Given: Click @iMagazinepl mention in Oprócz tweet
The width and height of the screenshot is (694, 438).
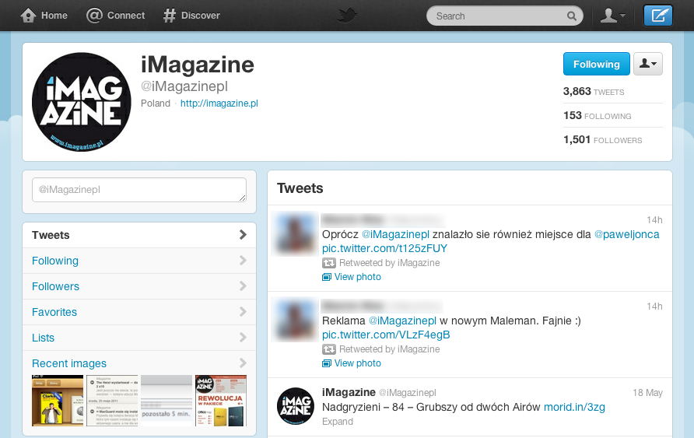Looking at the screenshot, I should [x=395, y=234].
